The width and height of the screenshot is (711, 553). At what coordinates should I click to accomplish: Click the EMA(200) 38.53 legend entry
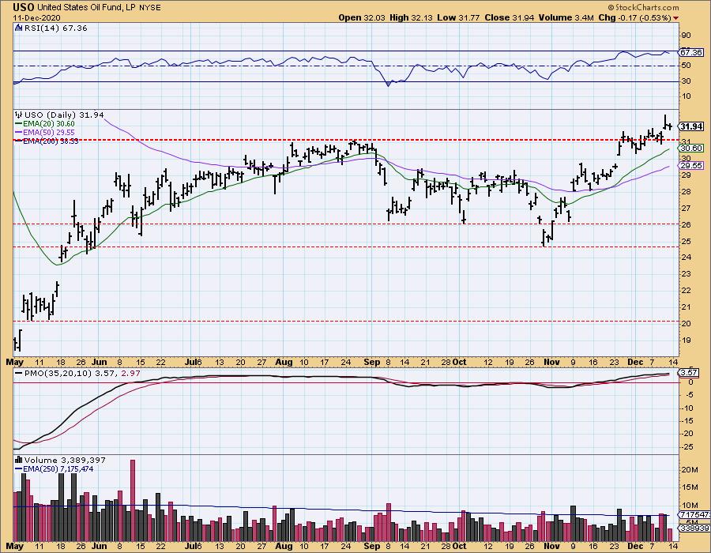point(47,141)
